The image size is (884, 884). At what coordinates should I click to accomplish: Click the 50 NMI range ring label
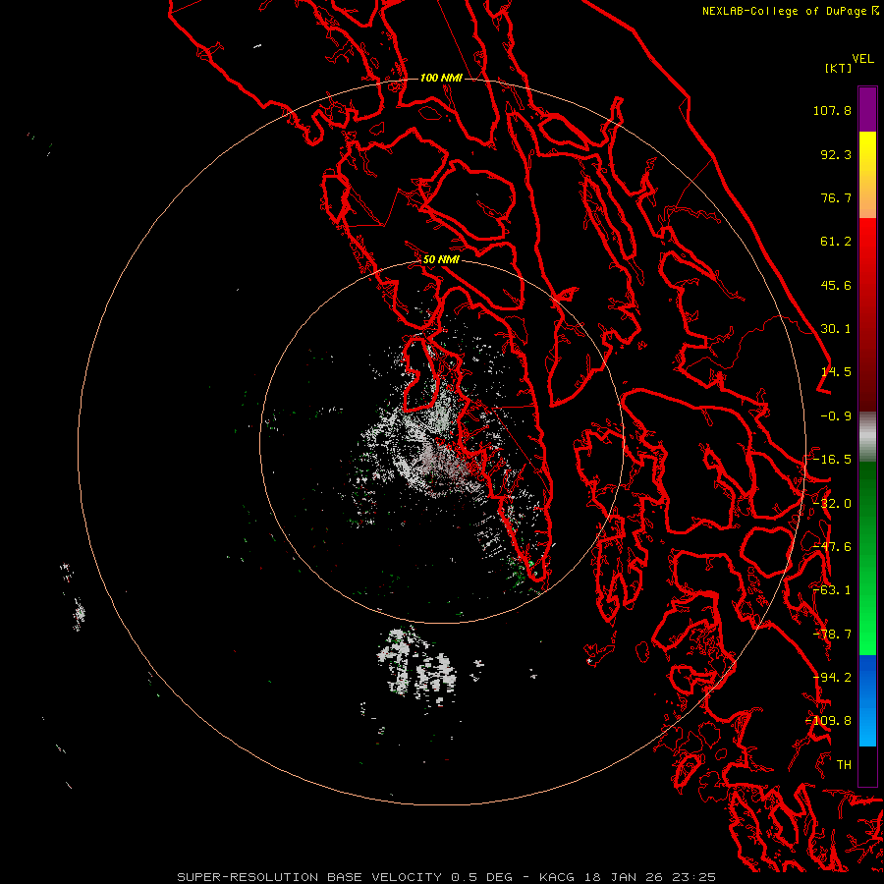point(441,259)
